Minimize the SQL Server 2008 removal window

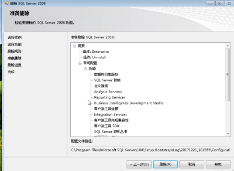210,3
